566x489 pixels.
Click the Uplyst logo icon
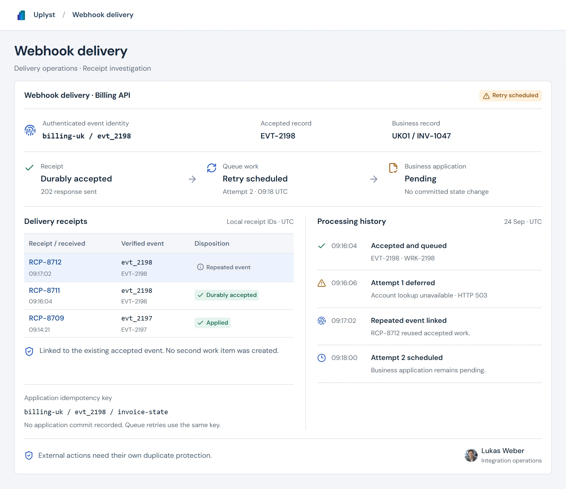pos(21,15)
